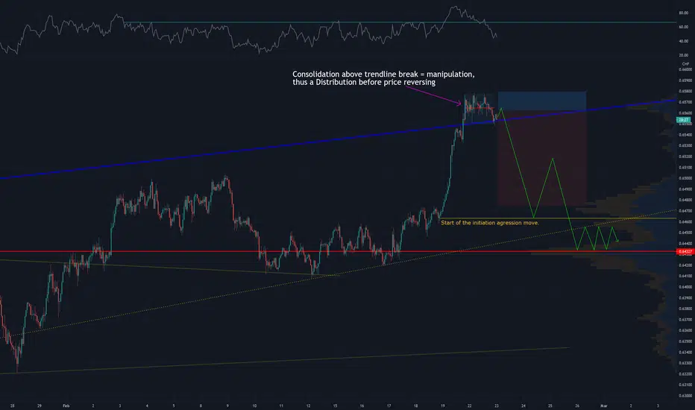Click the 0.63500 price axis label
Screen dimensions: 695x410
[685, 341]
